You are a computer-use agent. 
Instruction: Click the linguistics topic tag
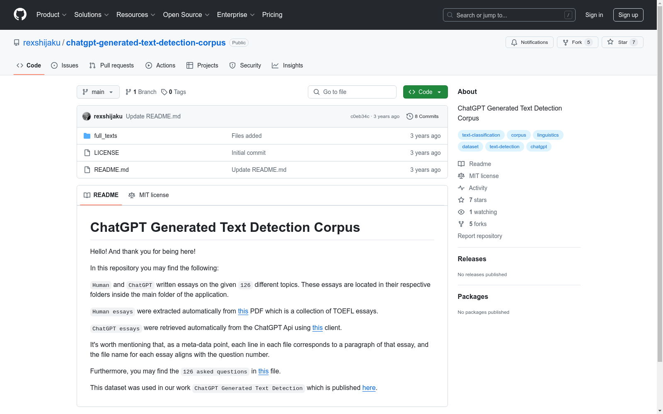pyautogui.click(x=548, y=135)
